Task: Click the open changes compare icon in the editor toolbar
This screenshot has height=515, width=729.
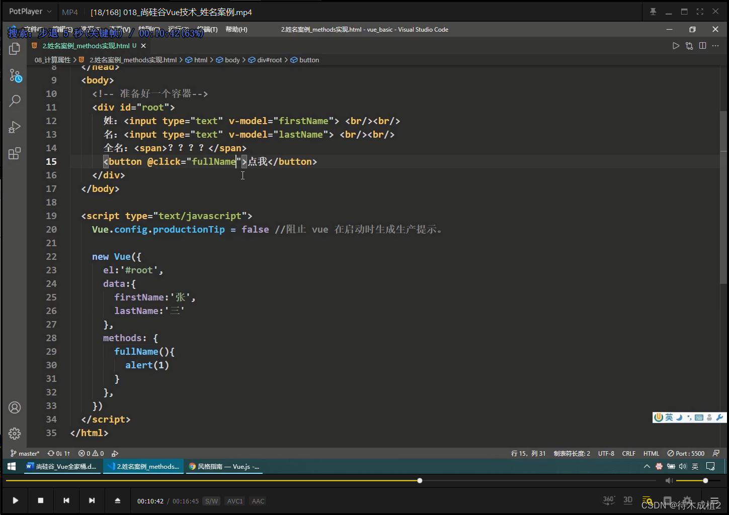Action: point(689,46)
